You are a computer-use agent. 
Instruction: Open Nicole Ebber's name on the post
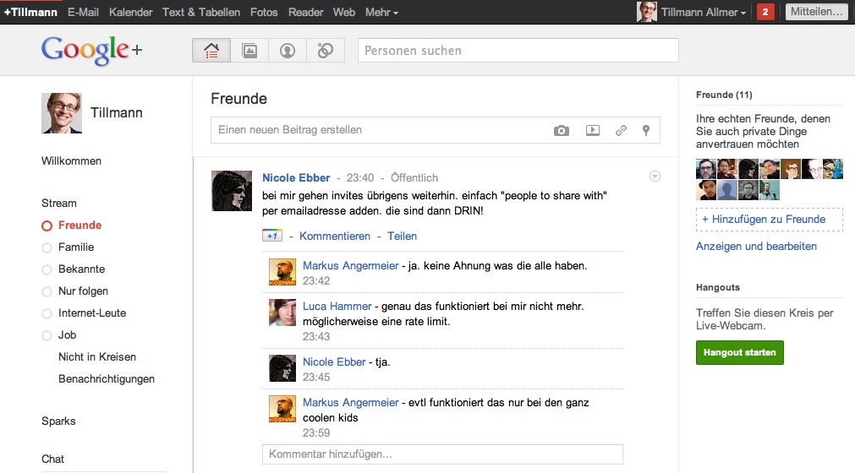pos(296,178)
